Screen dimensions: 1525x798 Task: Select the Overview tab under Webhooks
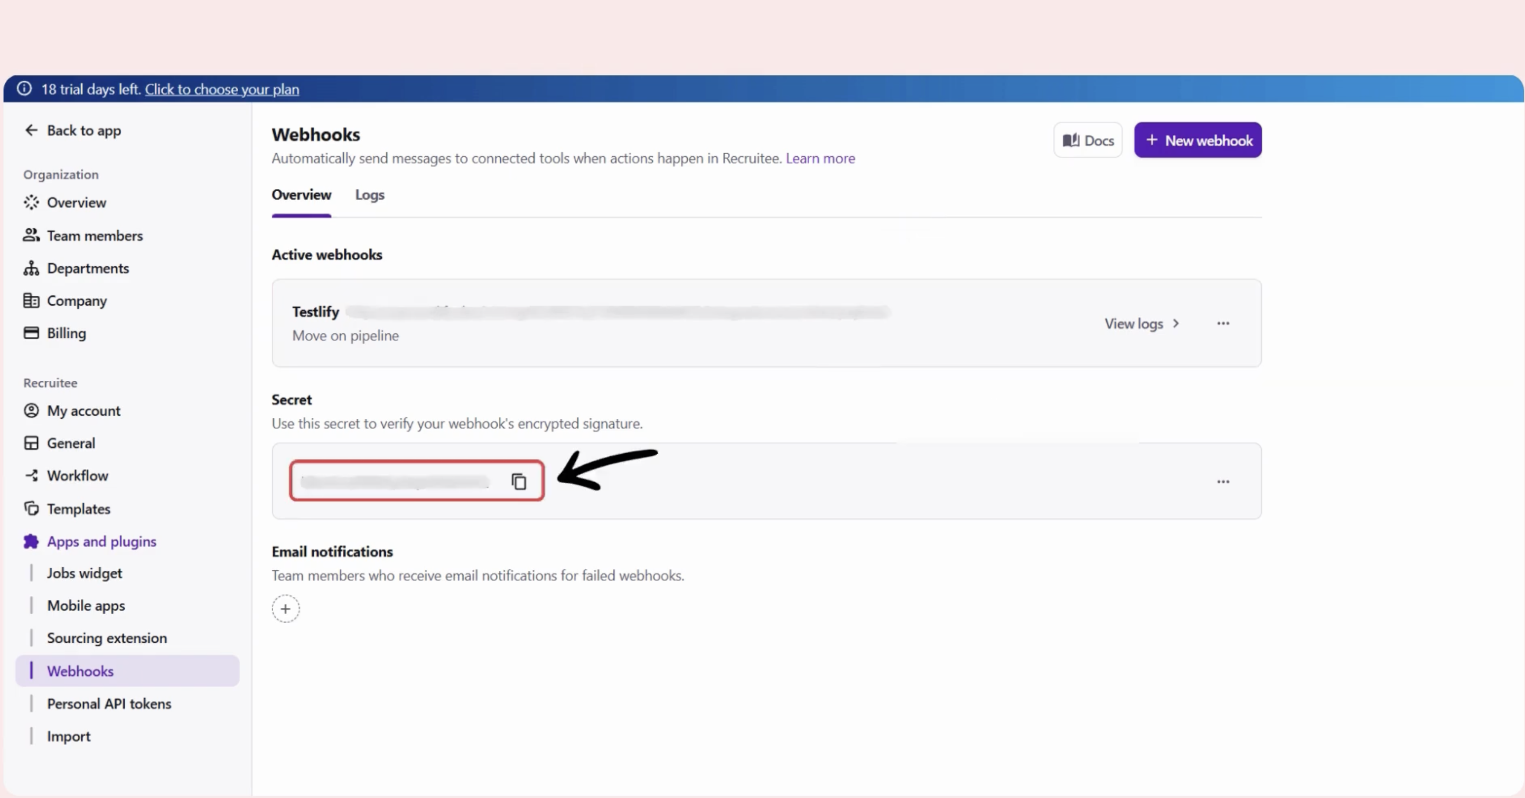pos(301,195)
